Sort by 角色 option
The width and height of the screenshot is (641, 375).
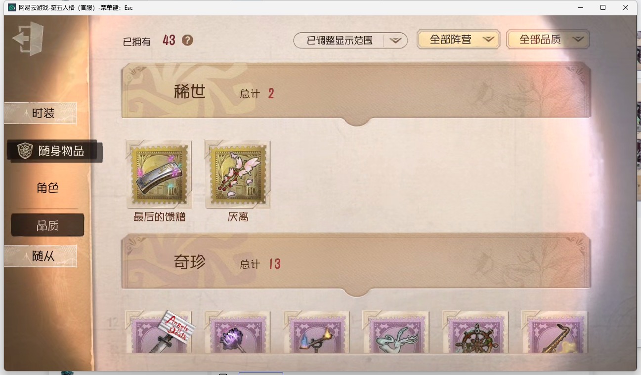[47, 188]
